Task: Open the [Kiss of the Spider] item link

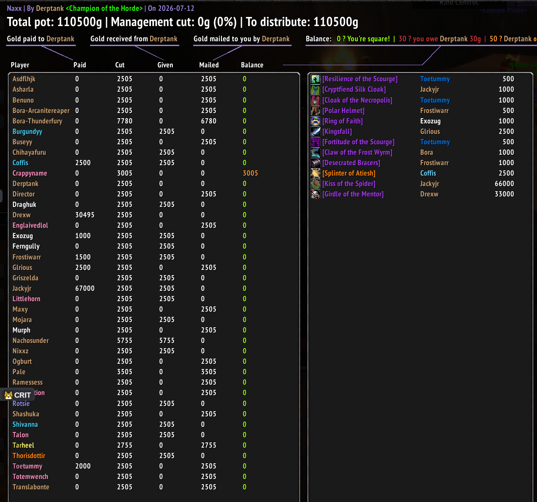Action: coord(349,183)
